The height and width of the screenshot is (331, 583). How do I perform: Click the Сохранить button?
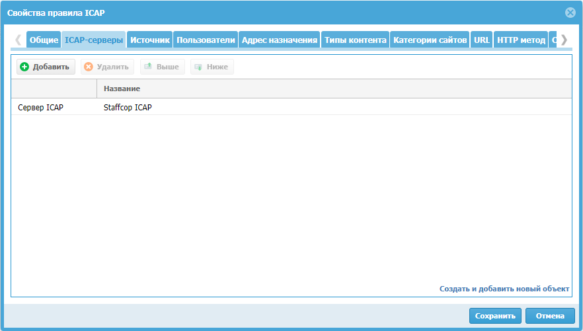click(x=495, y=316)
